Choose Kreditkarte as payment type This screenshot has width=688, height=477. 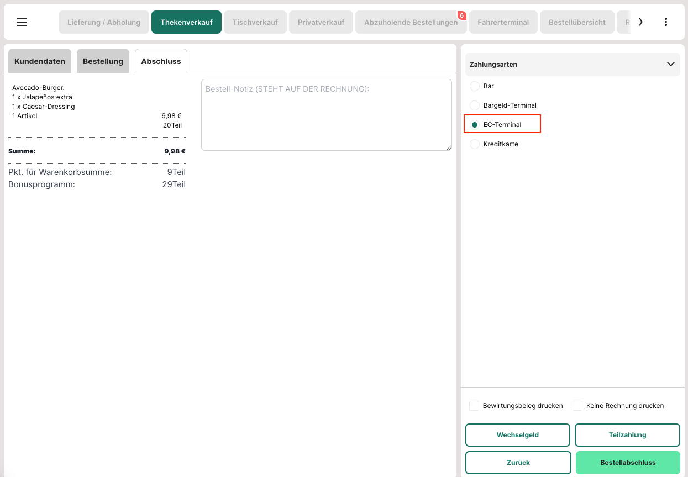click(x=475, y=144)
